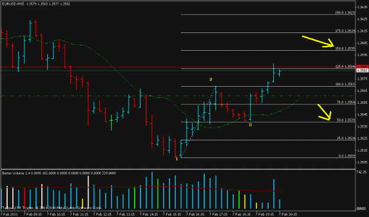Viewport: 369px width, 217px height.
Task: Click the 1.3505 price axis label
Action: [362, 162]
